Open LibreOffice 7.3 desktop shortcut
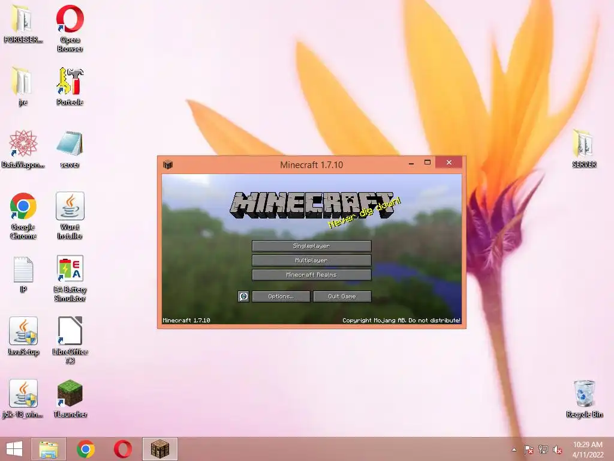 pyautogui.click(x=70, y=340)
